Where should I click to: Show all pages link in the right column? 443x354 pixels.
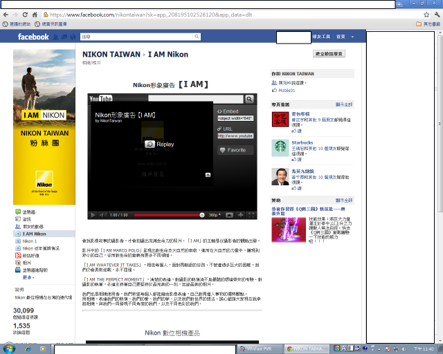(344, 104)
